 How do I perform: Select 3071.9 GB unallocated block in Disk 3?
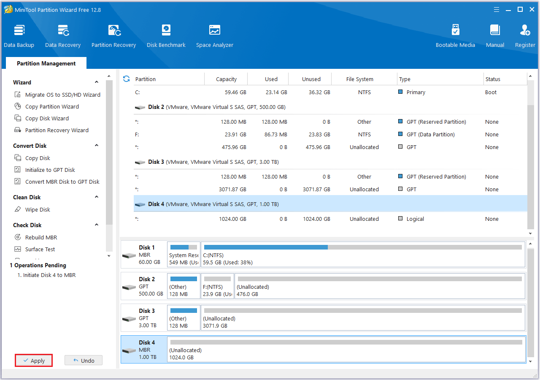(x=363, y=318)
